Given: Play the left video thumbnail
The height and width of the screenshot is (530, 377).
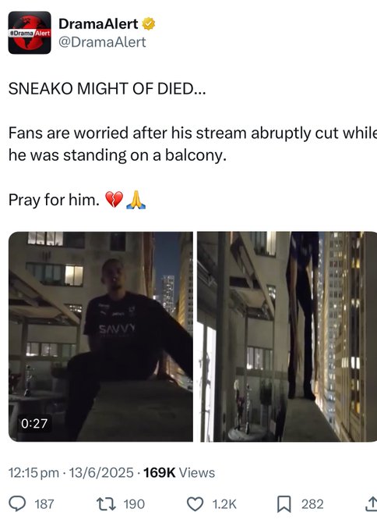Looking at the screenshot, I should (100, 336).
